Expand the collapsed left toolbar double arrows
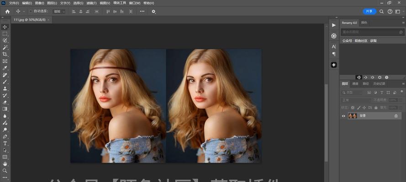Image resolution: width=406 pixels, height=182 pixels. pyautogui.click(x=2, y=18)
